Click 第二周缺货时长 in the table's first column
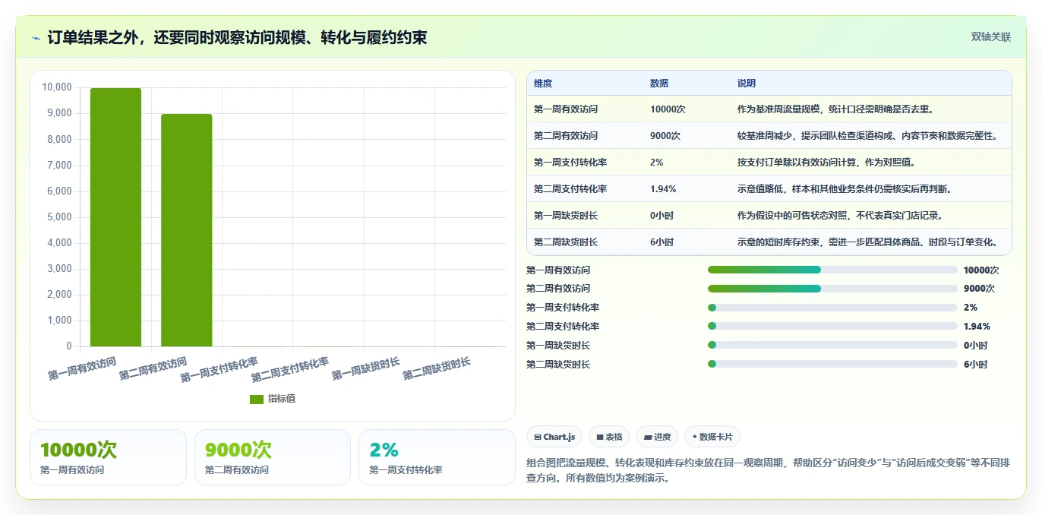The image size is (1042, 515). 566,242
